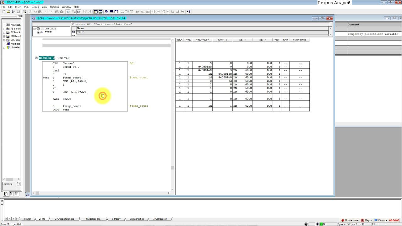Open the File menu
The width and height of the screenshot is (402, 226).
point(3,7)
